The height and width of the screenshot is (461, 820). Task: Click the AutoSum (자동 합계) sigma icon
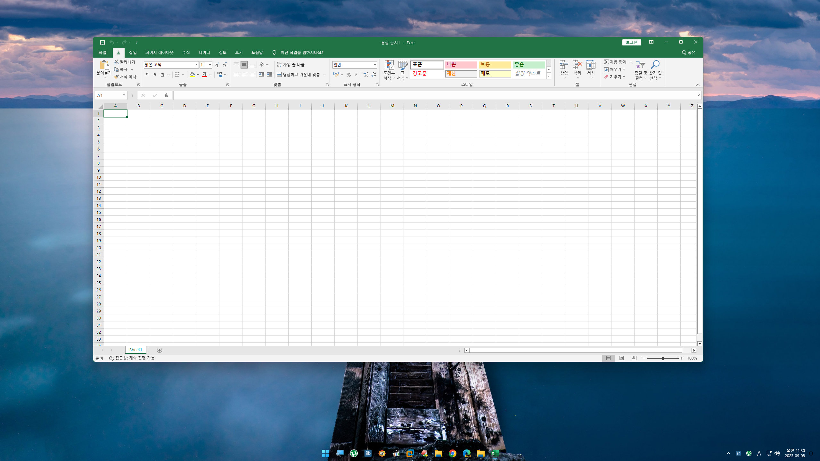point(606,62)
